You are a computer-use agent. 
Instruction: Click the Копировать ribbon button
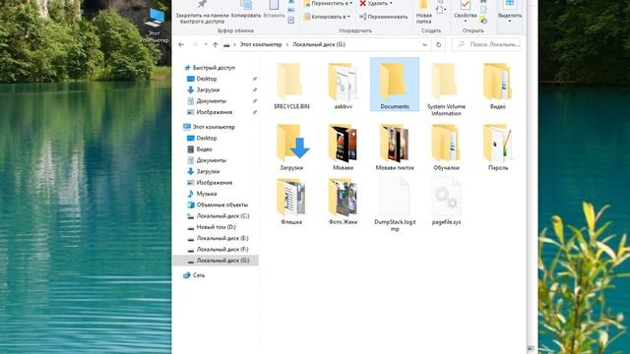(246, 10)
